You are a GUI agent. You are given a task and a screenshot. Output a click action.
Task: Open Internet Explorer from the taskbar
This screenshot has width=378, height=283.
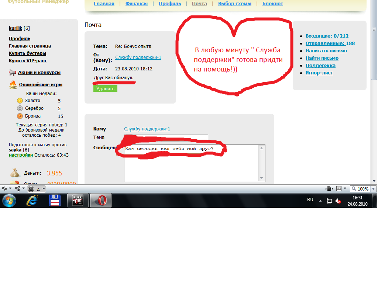coord(32,200)
